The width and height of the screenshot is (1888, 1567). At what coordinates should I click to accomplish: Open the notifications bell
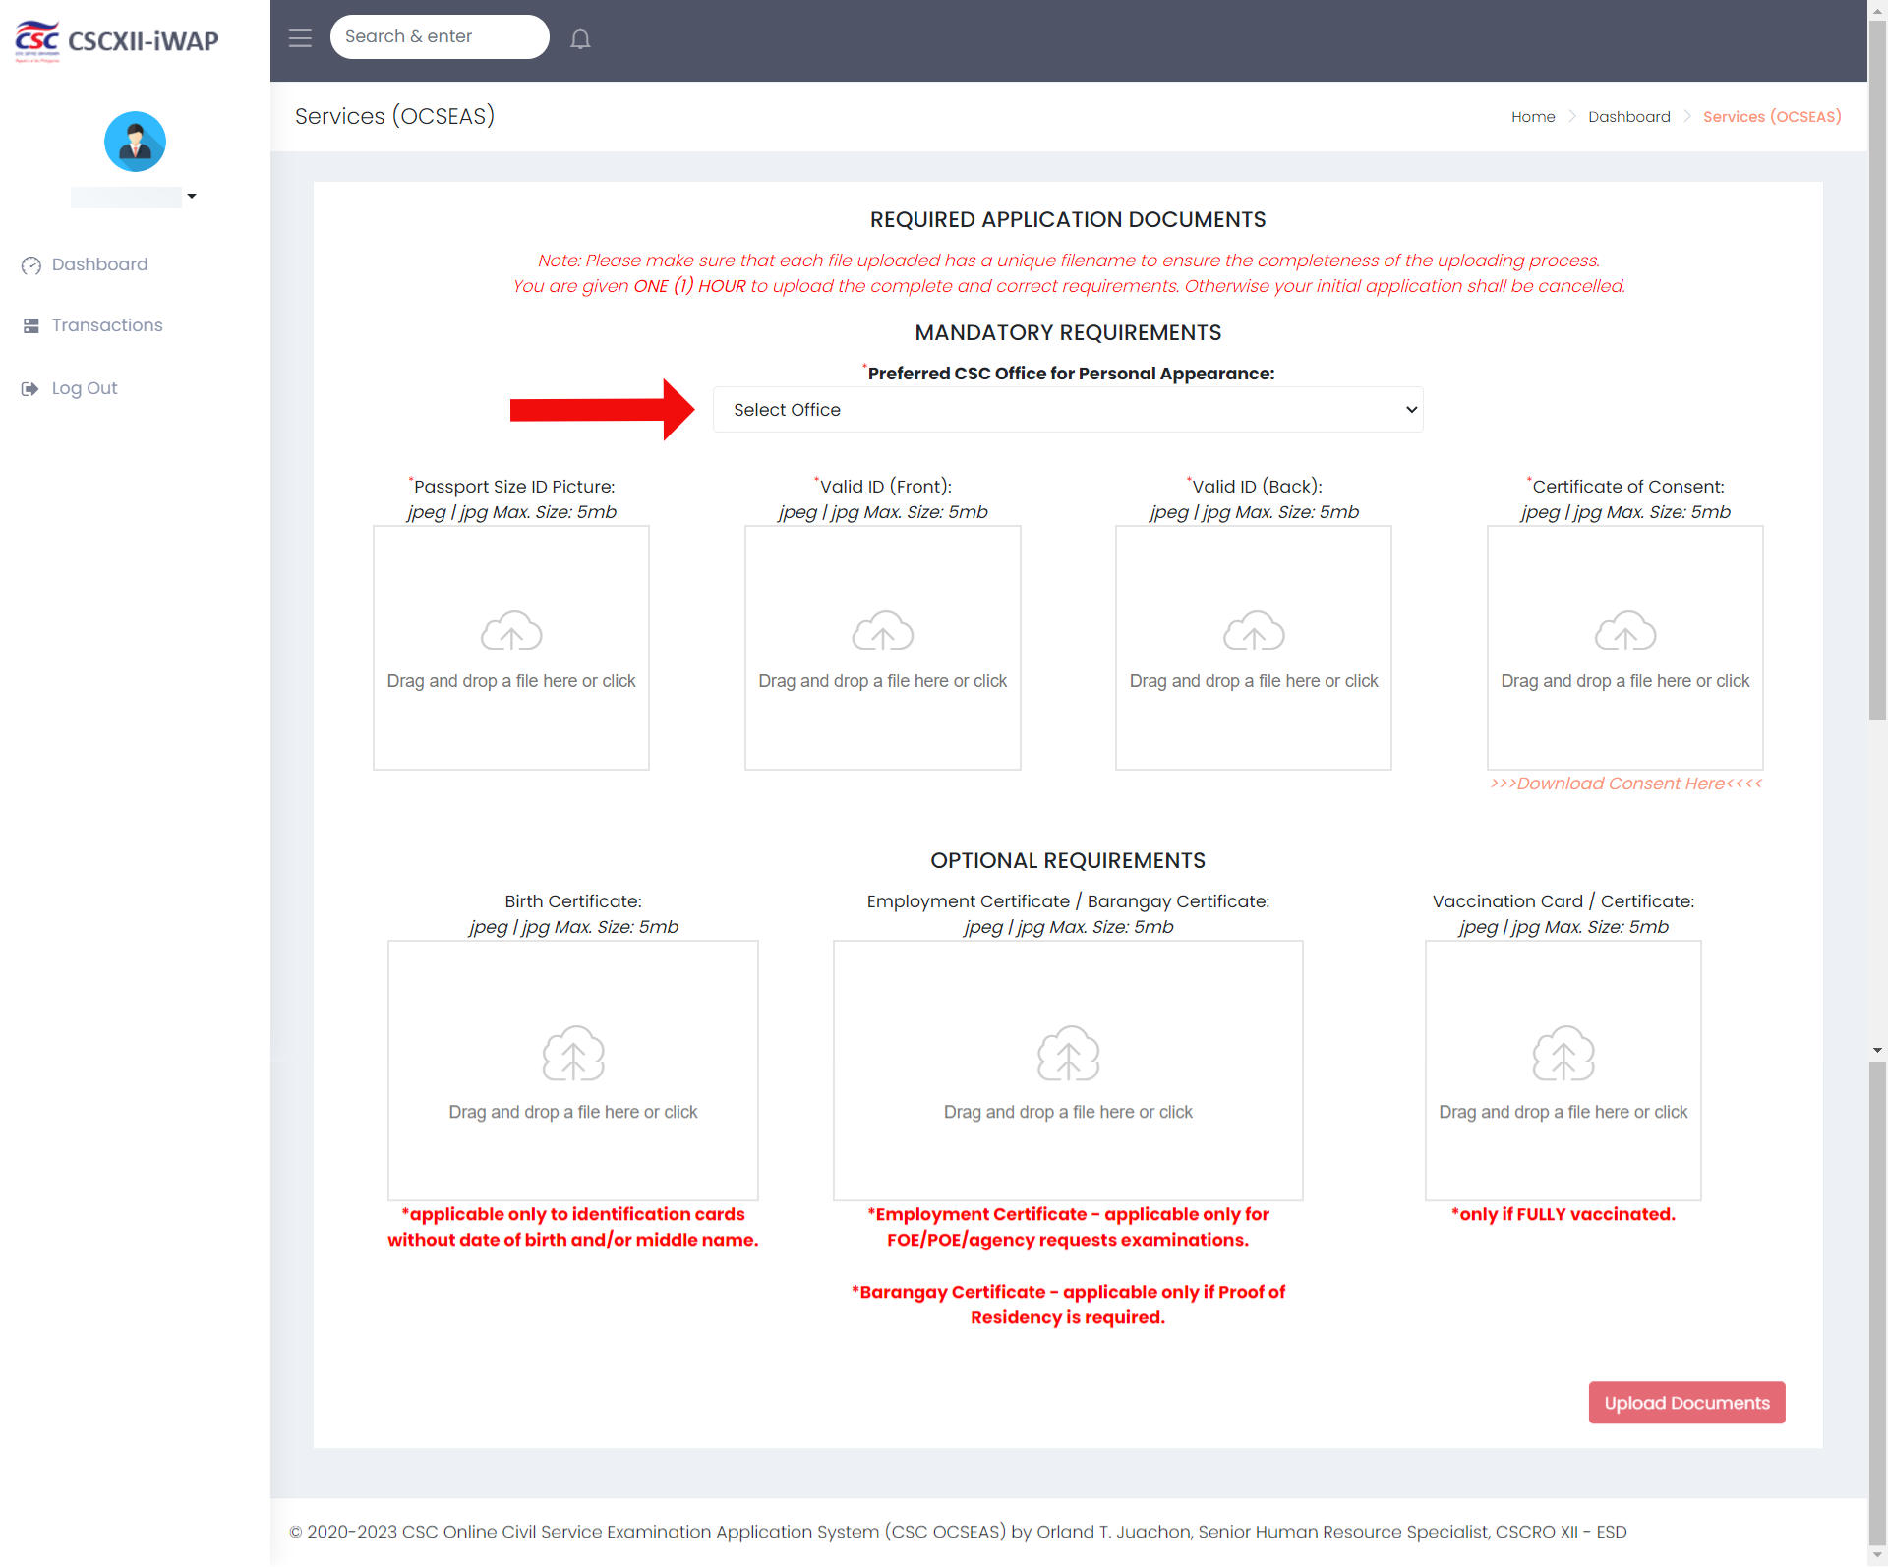click(580, 38)
